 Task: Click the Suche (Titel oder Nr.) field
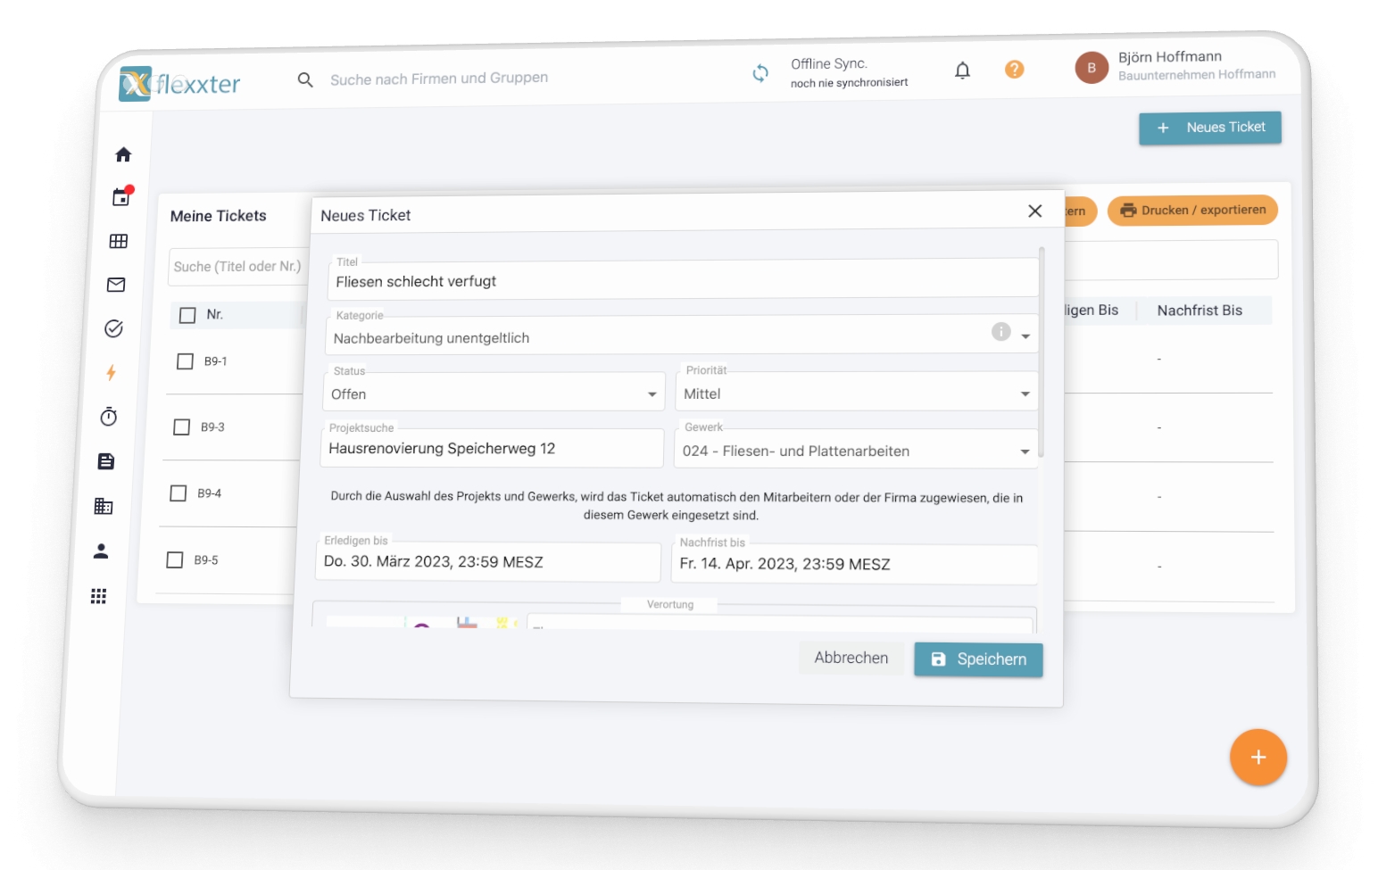(x=238, y=267)
